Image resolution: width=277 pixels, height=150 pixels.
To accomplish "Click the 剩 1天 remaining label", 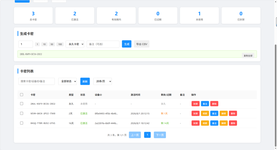I will click(x=164, y=113).
